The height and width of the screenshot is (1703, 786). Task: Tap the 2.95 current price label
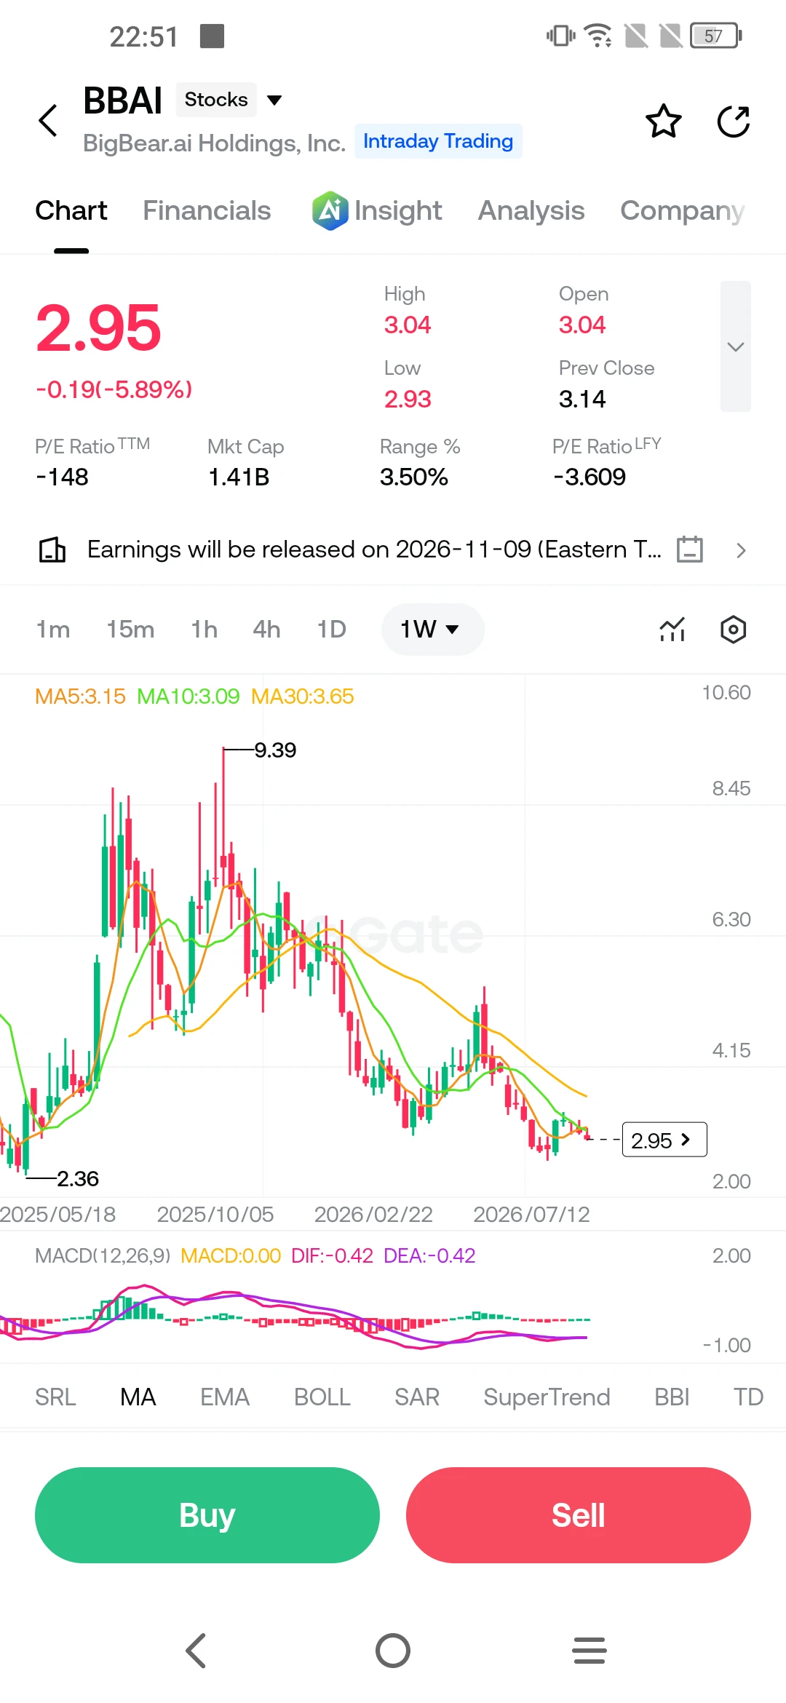(x=664, y=1140)
